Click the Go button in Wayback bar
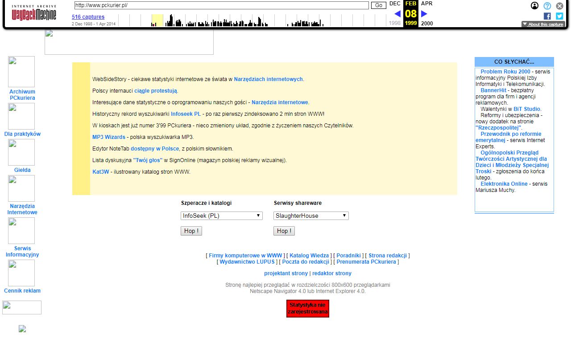The width and height of the screenshot is (571, 342). (x=379, y=5)
